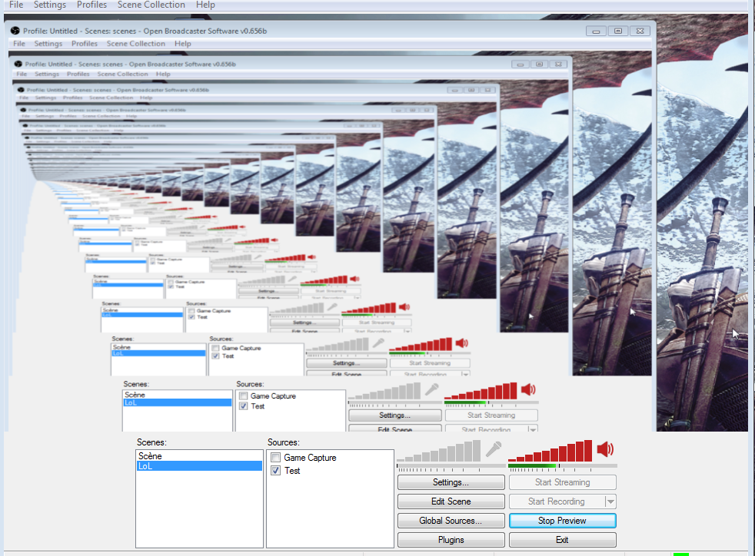Uncheck the Test source checkbox
The width and height of the screenshot is (755, 556).
(x=276, y=471)
